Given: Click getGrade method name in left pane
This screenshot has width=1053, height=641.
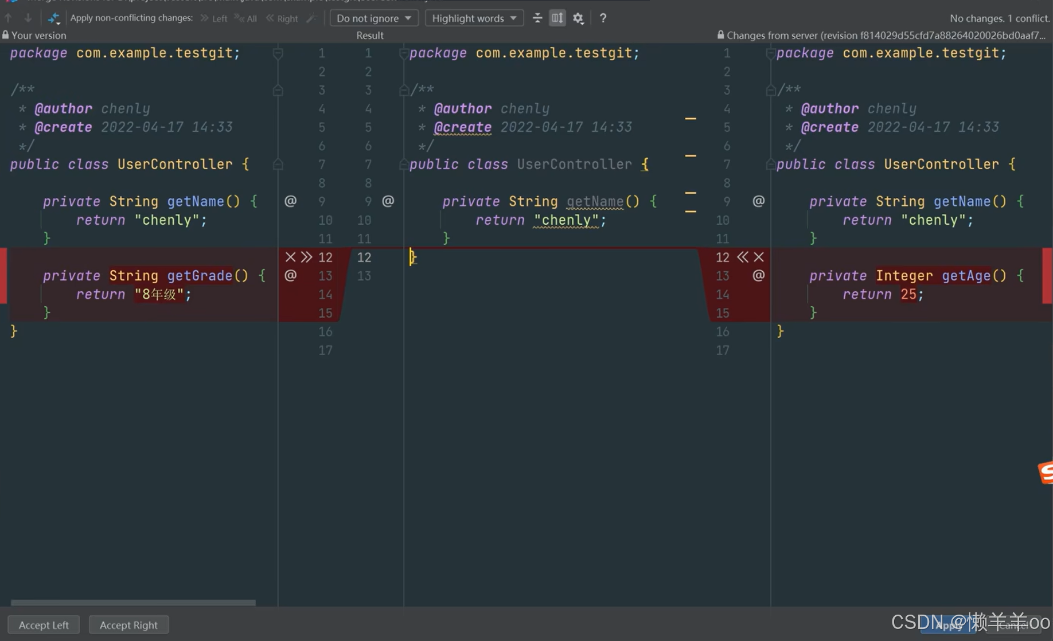Looking at the screenshot, I should tap(200, 276).
